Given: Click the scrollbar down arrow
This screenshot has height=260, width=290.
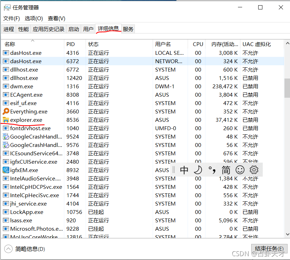Looking at the screenshot, I should coord(288,234).
